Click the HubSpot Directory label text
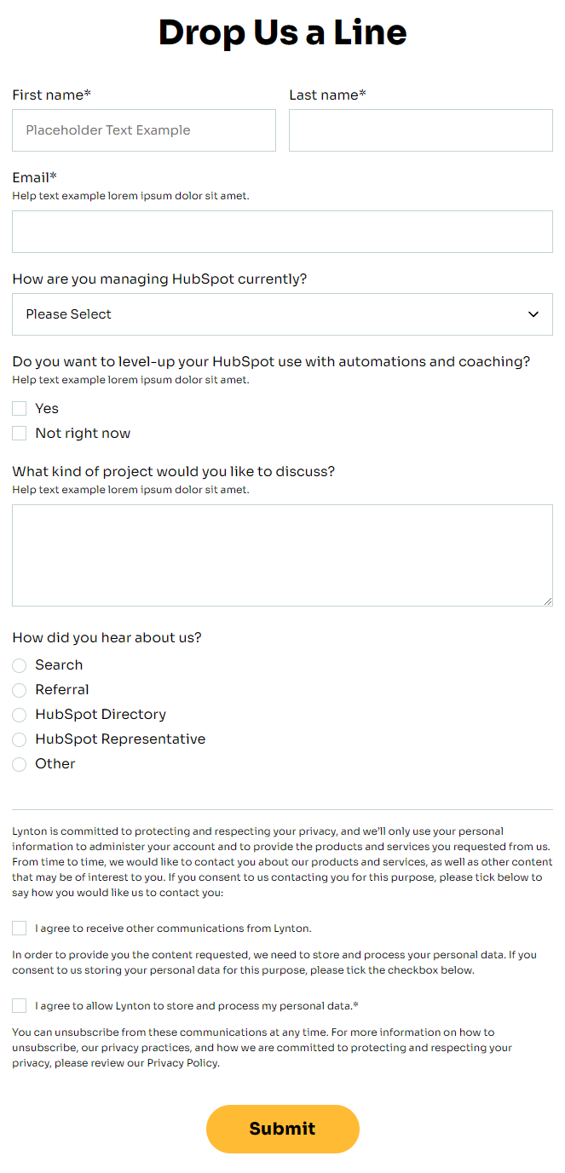565x1173 pixels. [101, 715]
